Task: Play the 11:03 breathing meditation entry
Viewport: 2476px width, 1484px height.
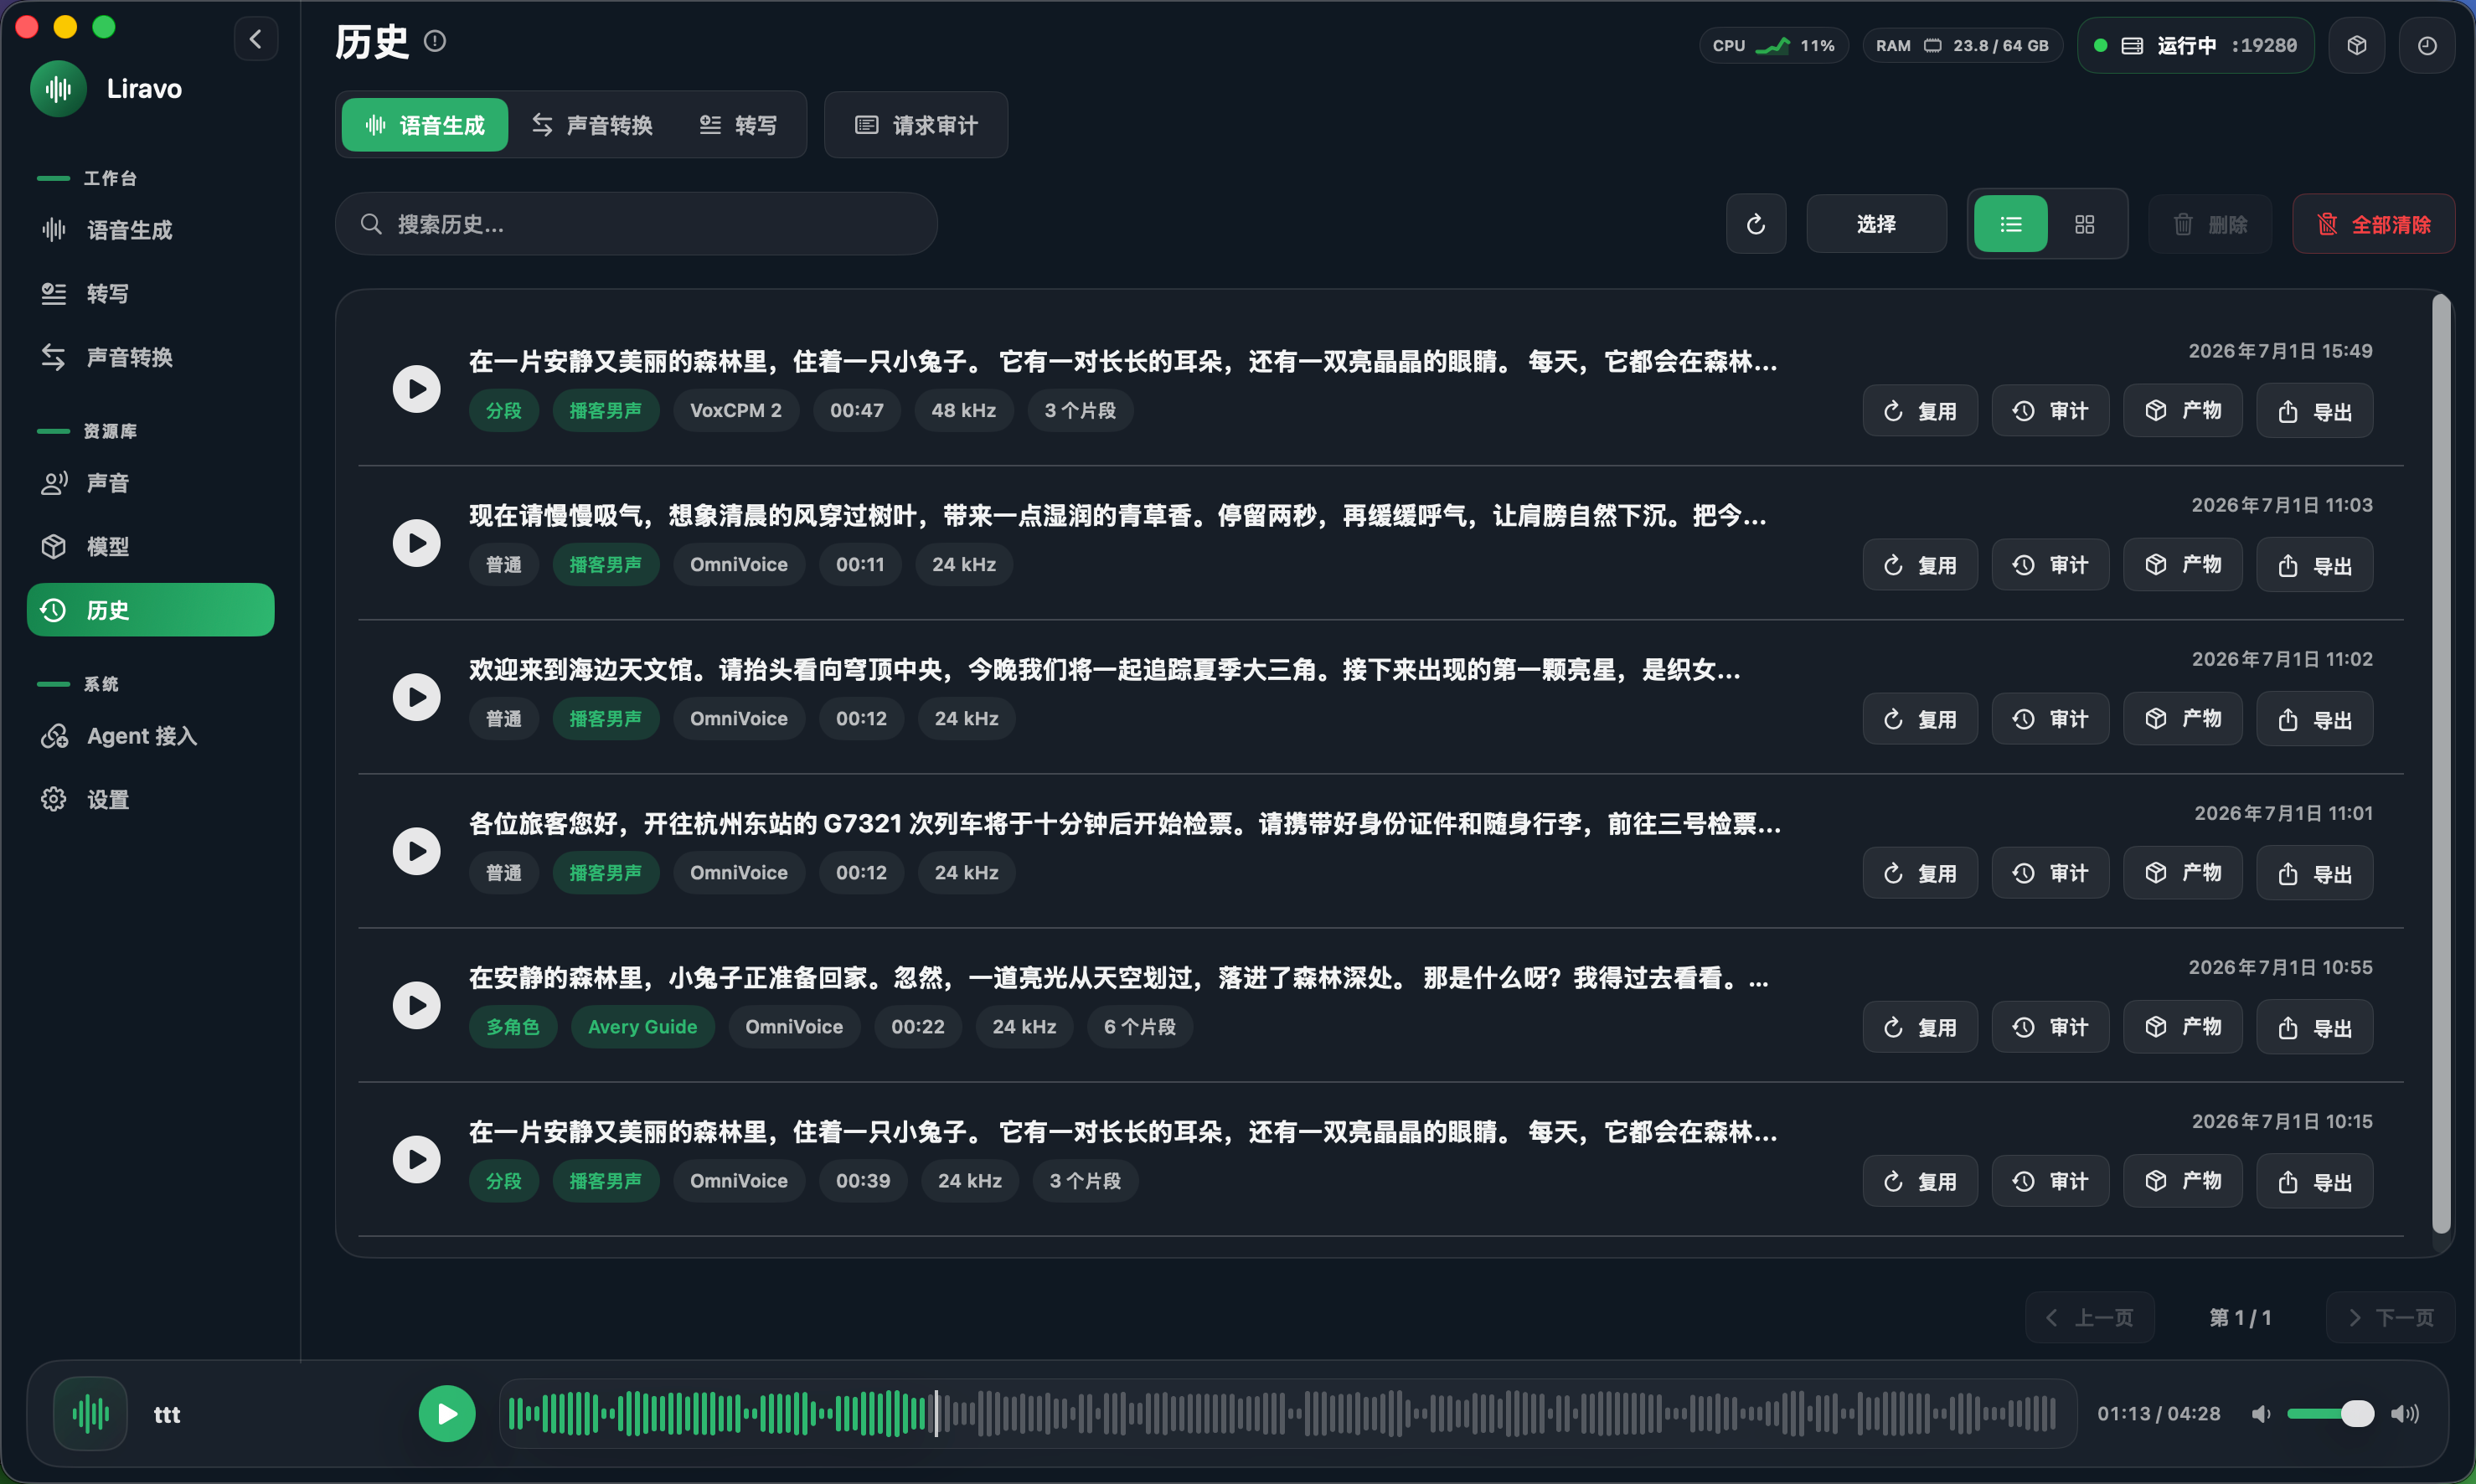Action: tap(417, 542)
